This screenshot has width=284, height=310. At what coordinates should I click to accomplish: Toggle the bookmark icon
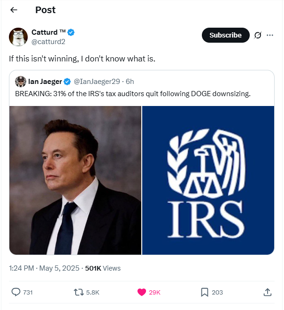point(205,292)
